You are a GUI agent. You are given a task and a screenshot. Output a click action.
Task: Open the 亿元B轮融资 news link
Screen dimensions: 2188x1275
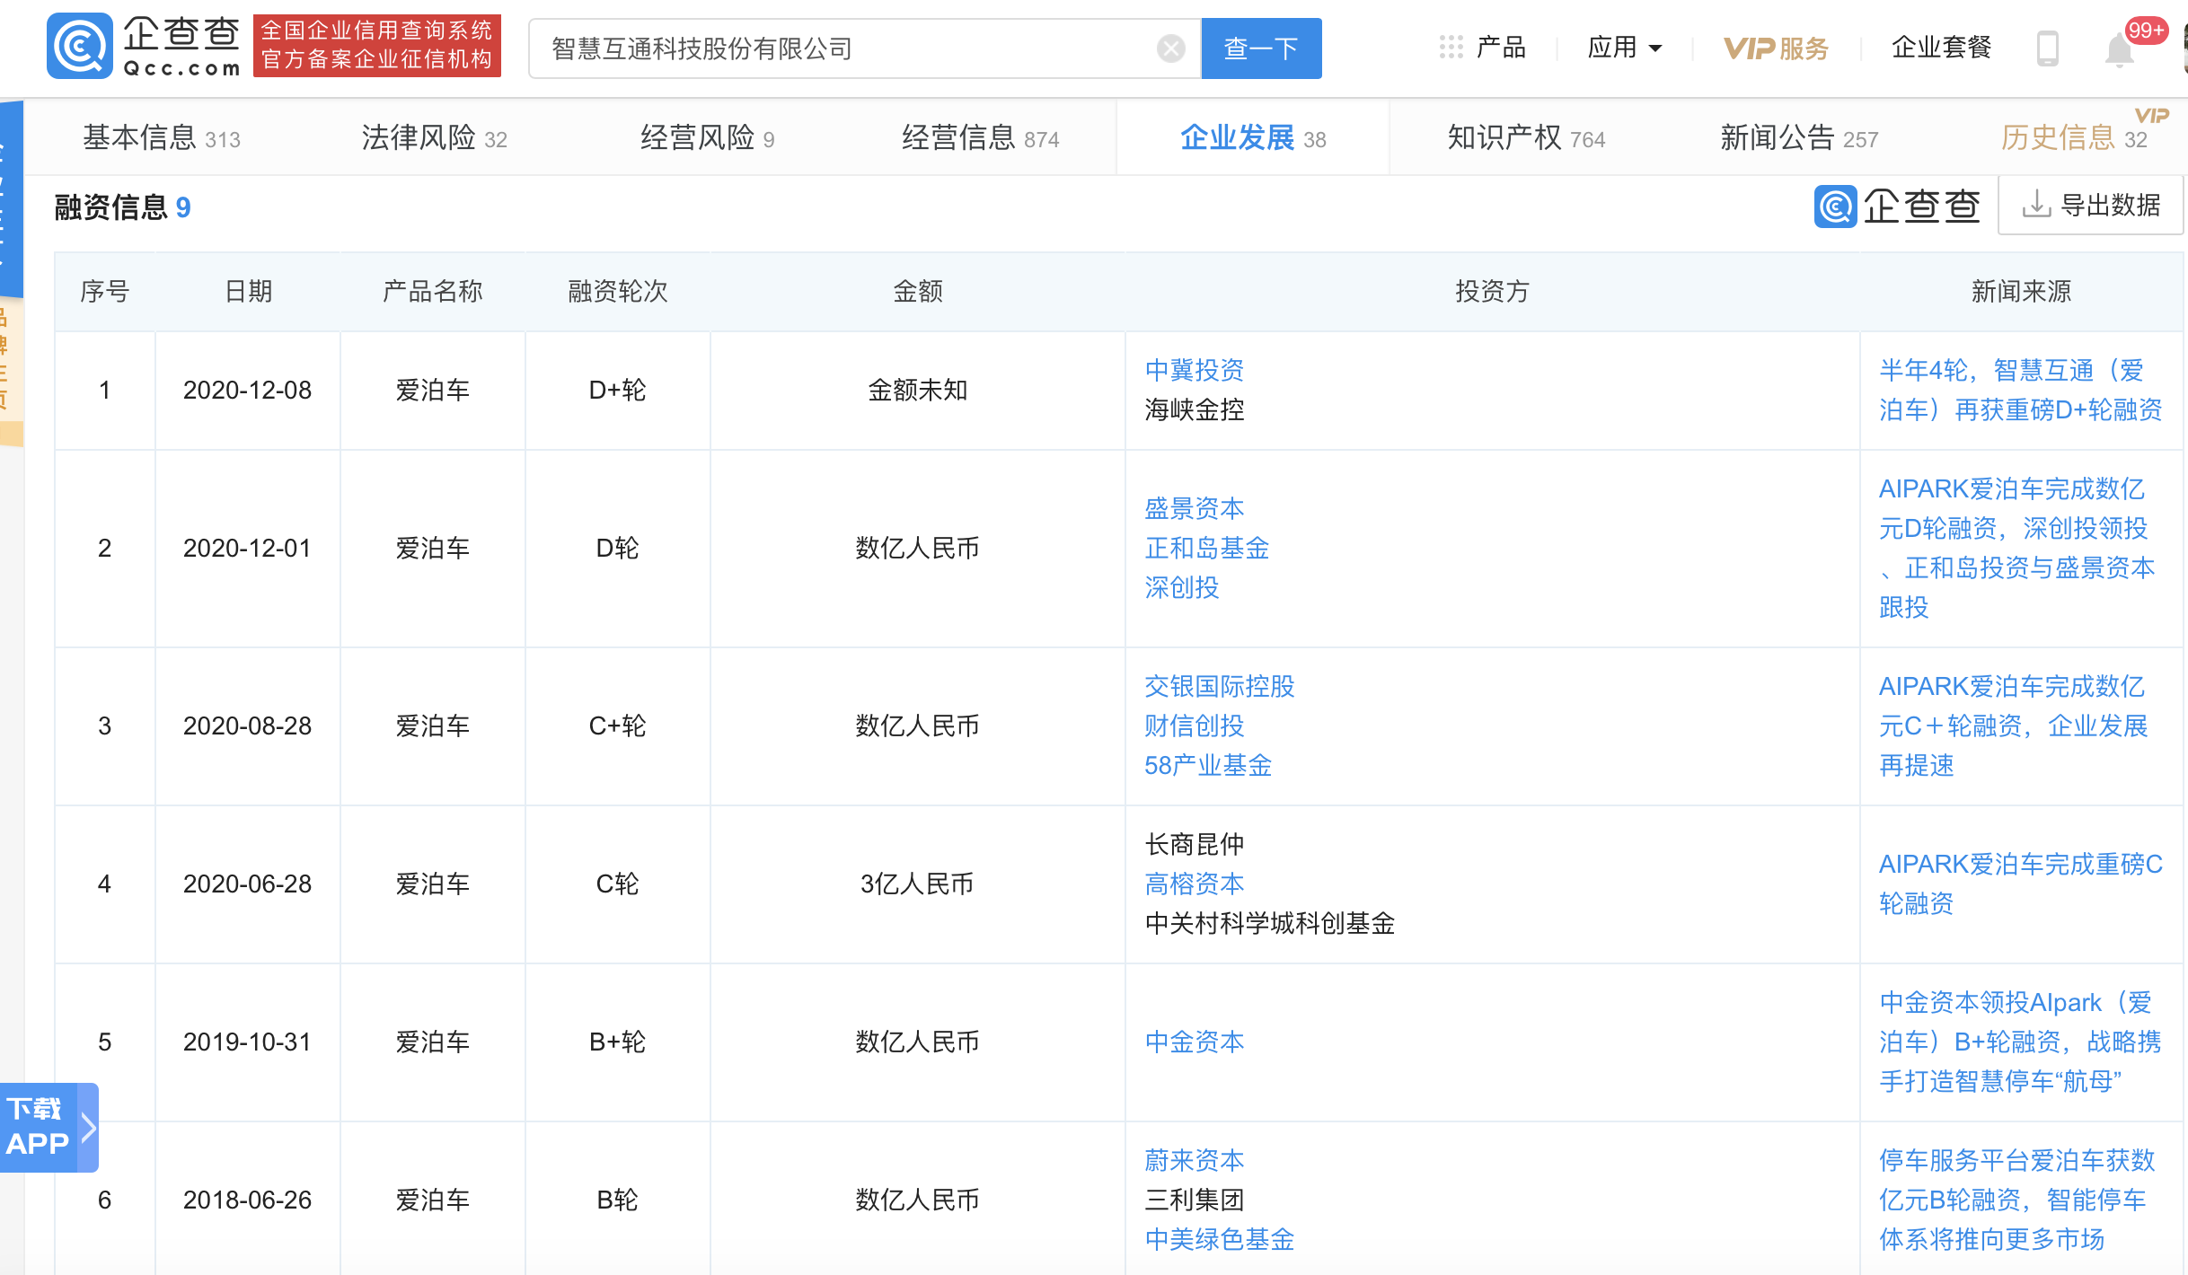(x=2016, y=1200)
